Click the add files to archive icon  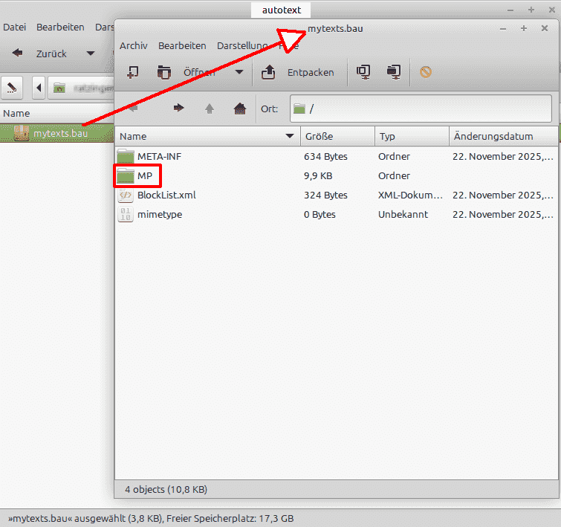click(x=133, y=72)
